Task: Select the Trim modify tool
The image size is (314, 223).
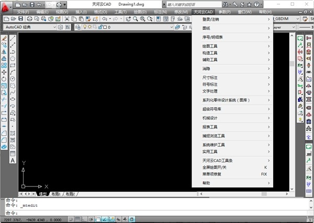Action: 4,99
